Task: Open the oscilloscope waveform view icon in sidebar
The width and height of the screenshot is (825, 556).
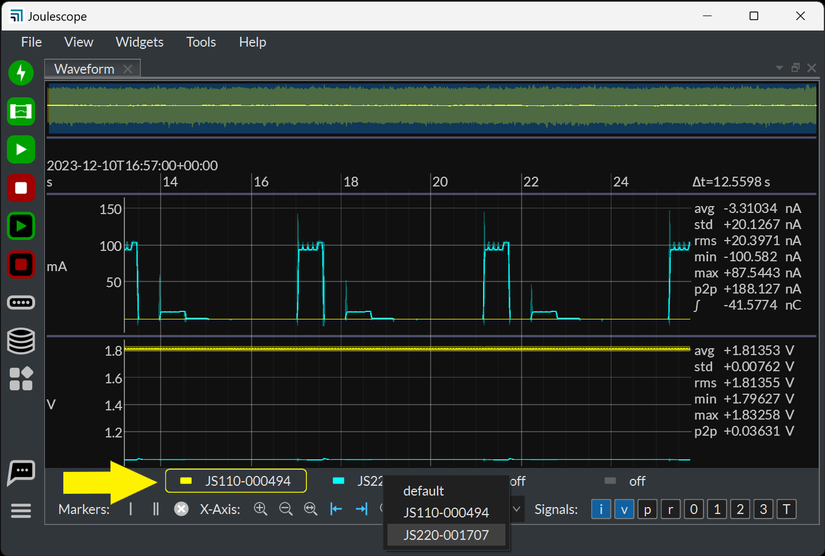Action: 21,111
